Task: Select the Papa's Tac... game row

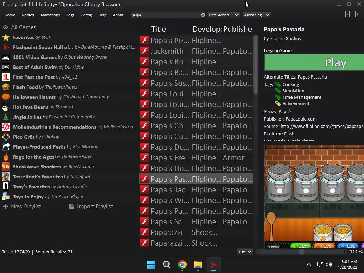Action: (x=196, y=190)
